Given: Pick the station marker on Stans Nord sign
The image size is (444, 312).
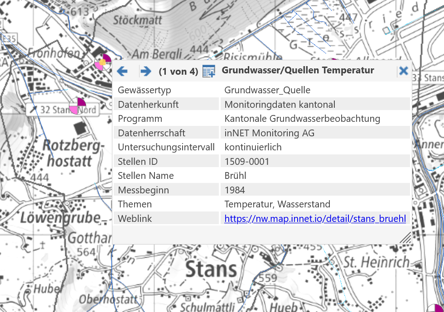Looking at the screenshot, I should [77, 106].
